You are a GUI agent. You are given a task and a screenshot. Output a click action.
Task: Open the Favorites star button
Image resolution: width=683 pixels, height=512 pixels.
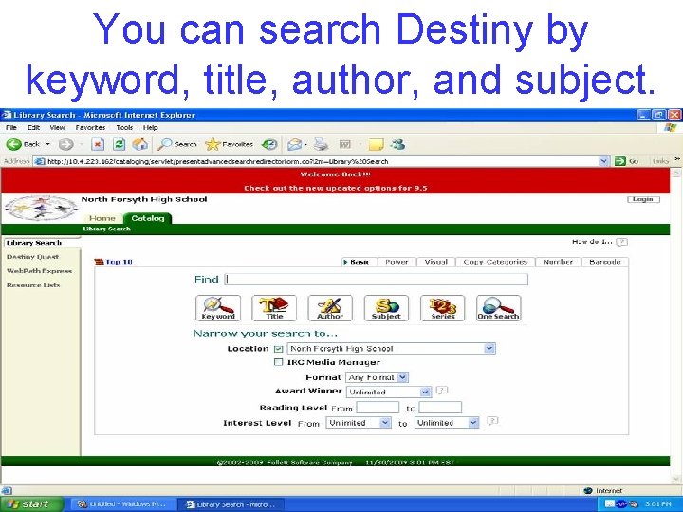click(230, 144)
